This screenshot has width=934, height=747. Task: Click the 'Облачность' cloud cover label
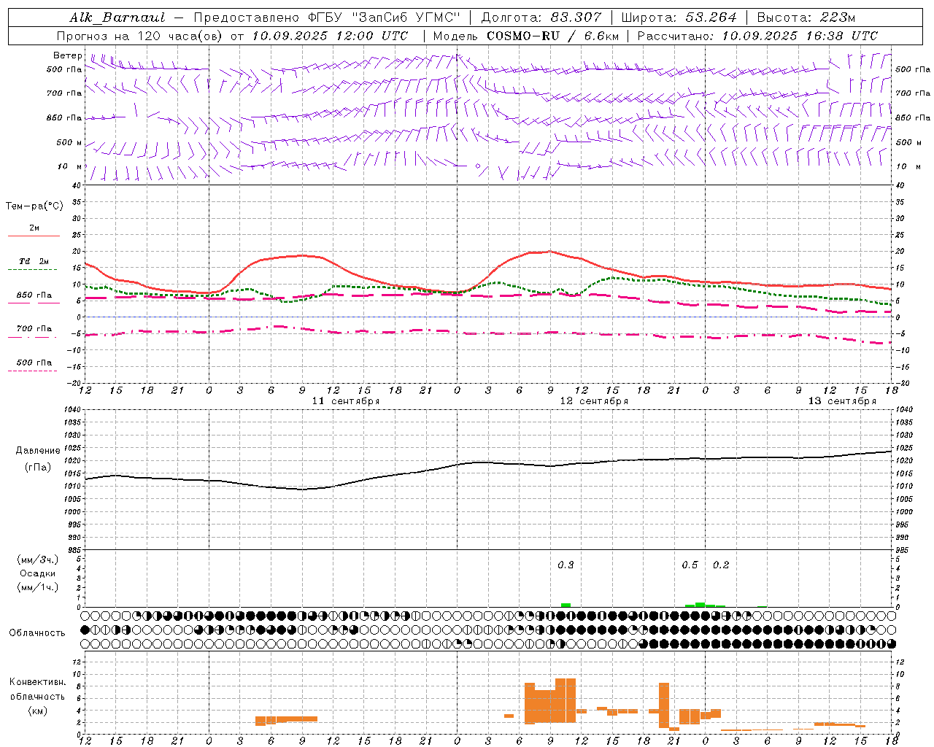(37, 633)
